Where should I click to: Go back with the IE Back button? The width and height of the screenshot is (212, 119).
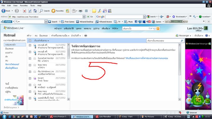6,11
